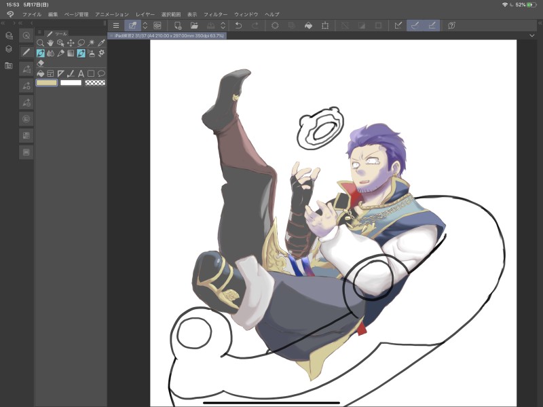The height and width of the screenshot is (407, 543).
Task: Click the Clear/loading dotted circle icon
Action: click(275, 25)
